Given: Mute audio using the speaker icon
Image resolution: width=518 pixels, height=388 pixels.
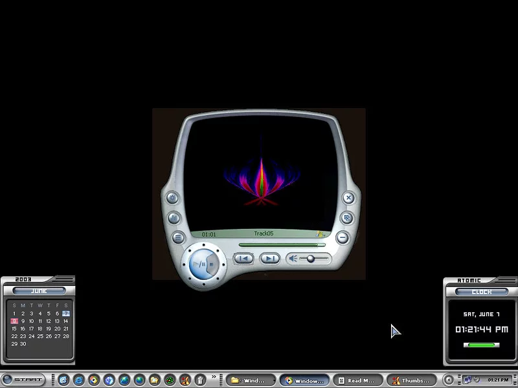Looking at the screenshot, I should click(293, 259).
